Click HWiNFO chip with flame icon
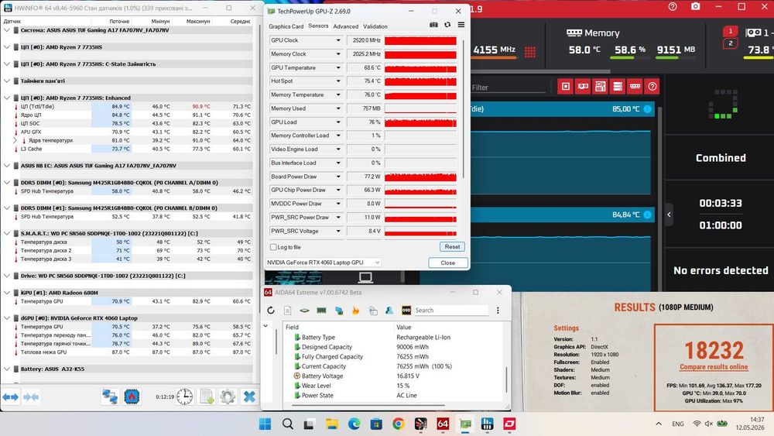The image size is (774, 436). pos(132,397)
